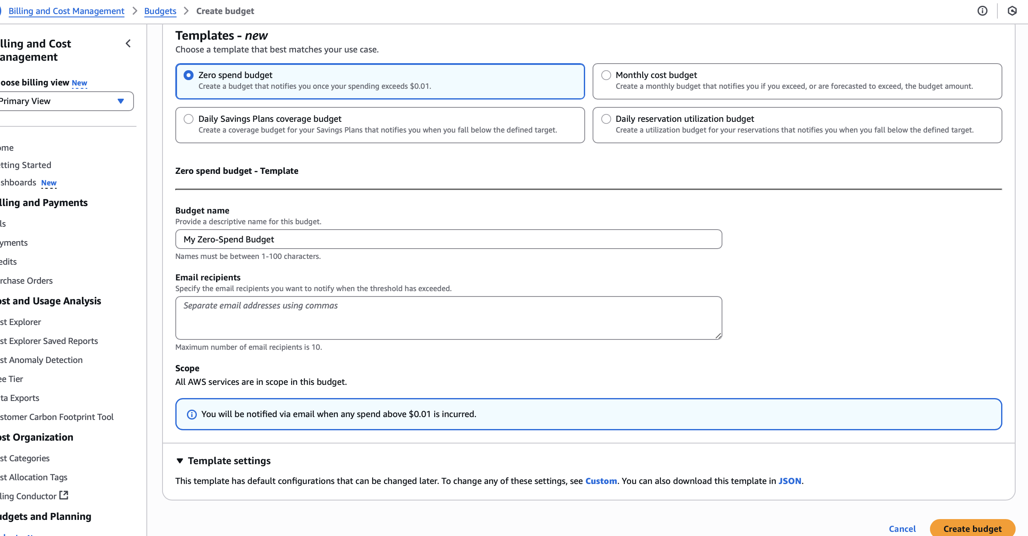Open Cost Explorer in the sidebar

(x=21, y=322)
